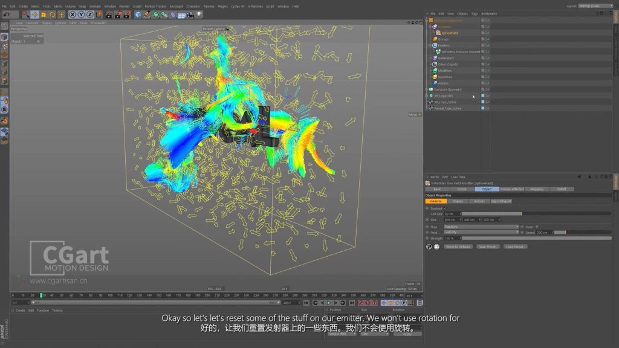The height and width of the screenshot is (348, 619).
Task: Click the Deformer bend icon
Action: [x=173, y=14]
